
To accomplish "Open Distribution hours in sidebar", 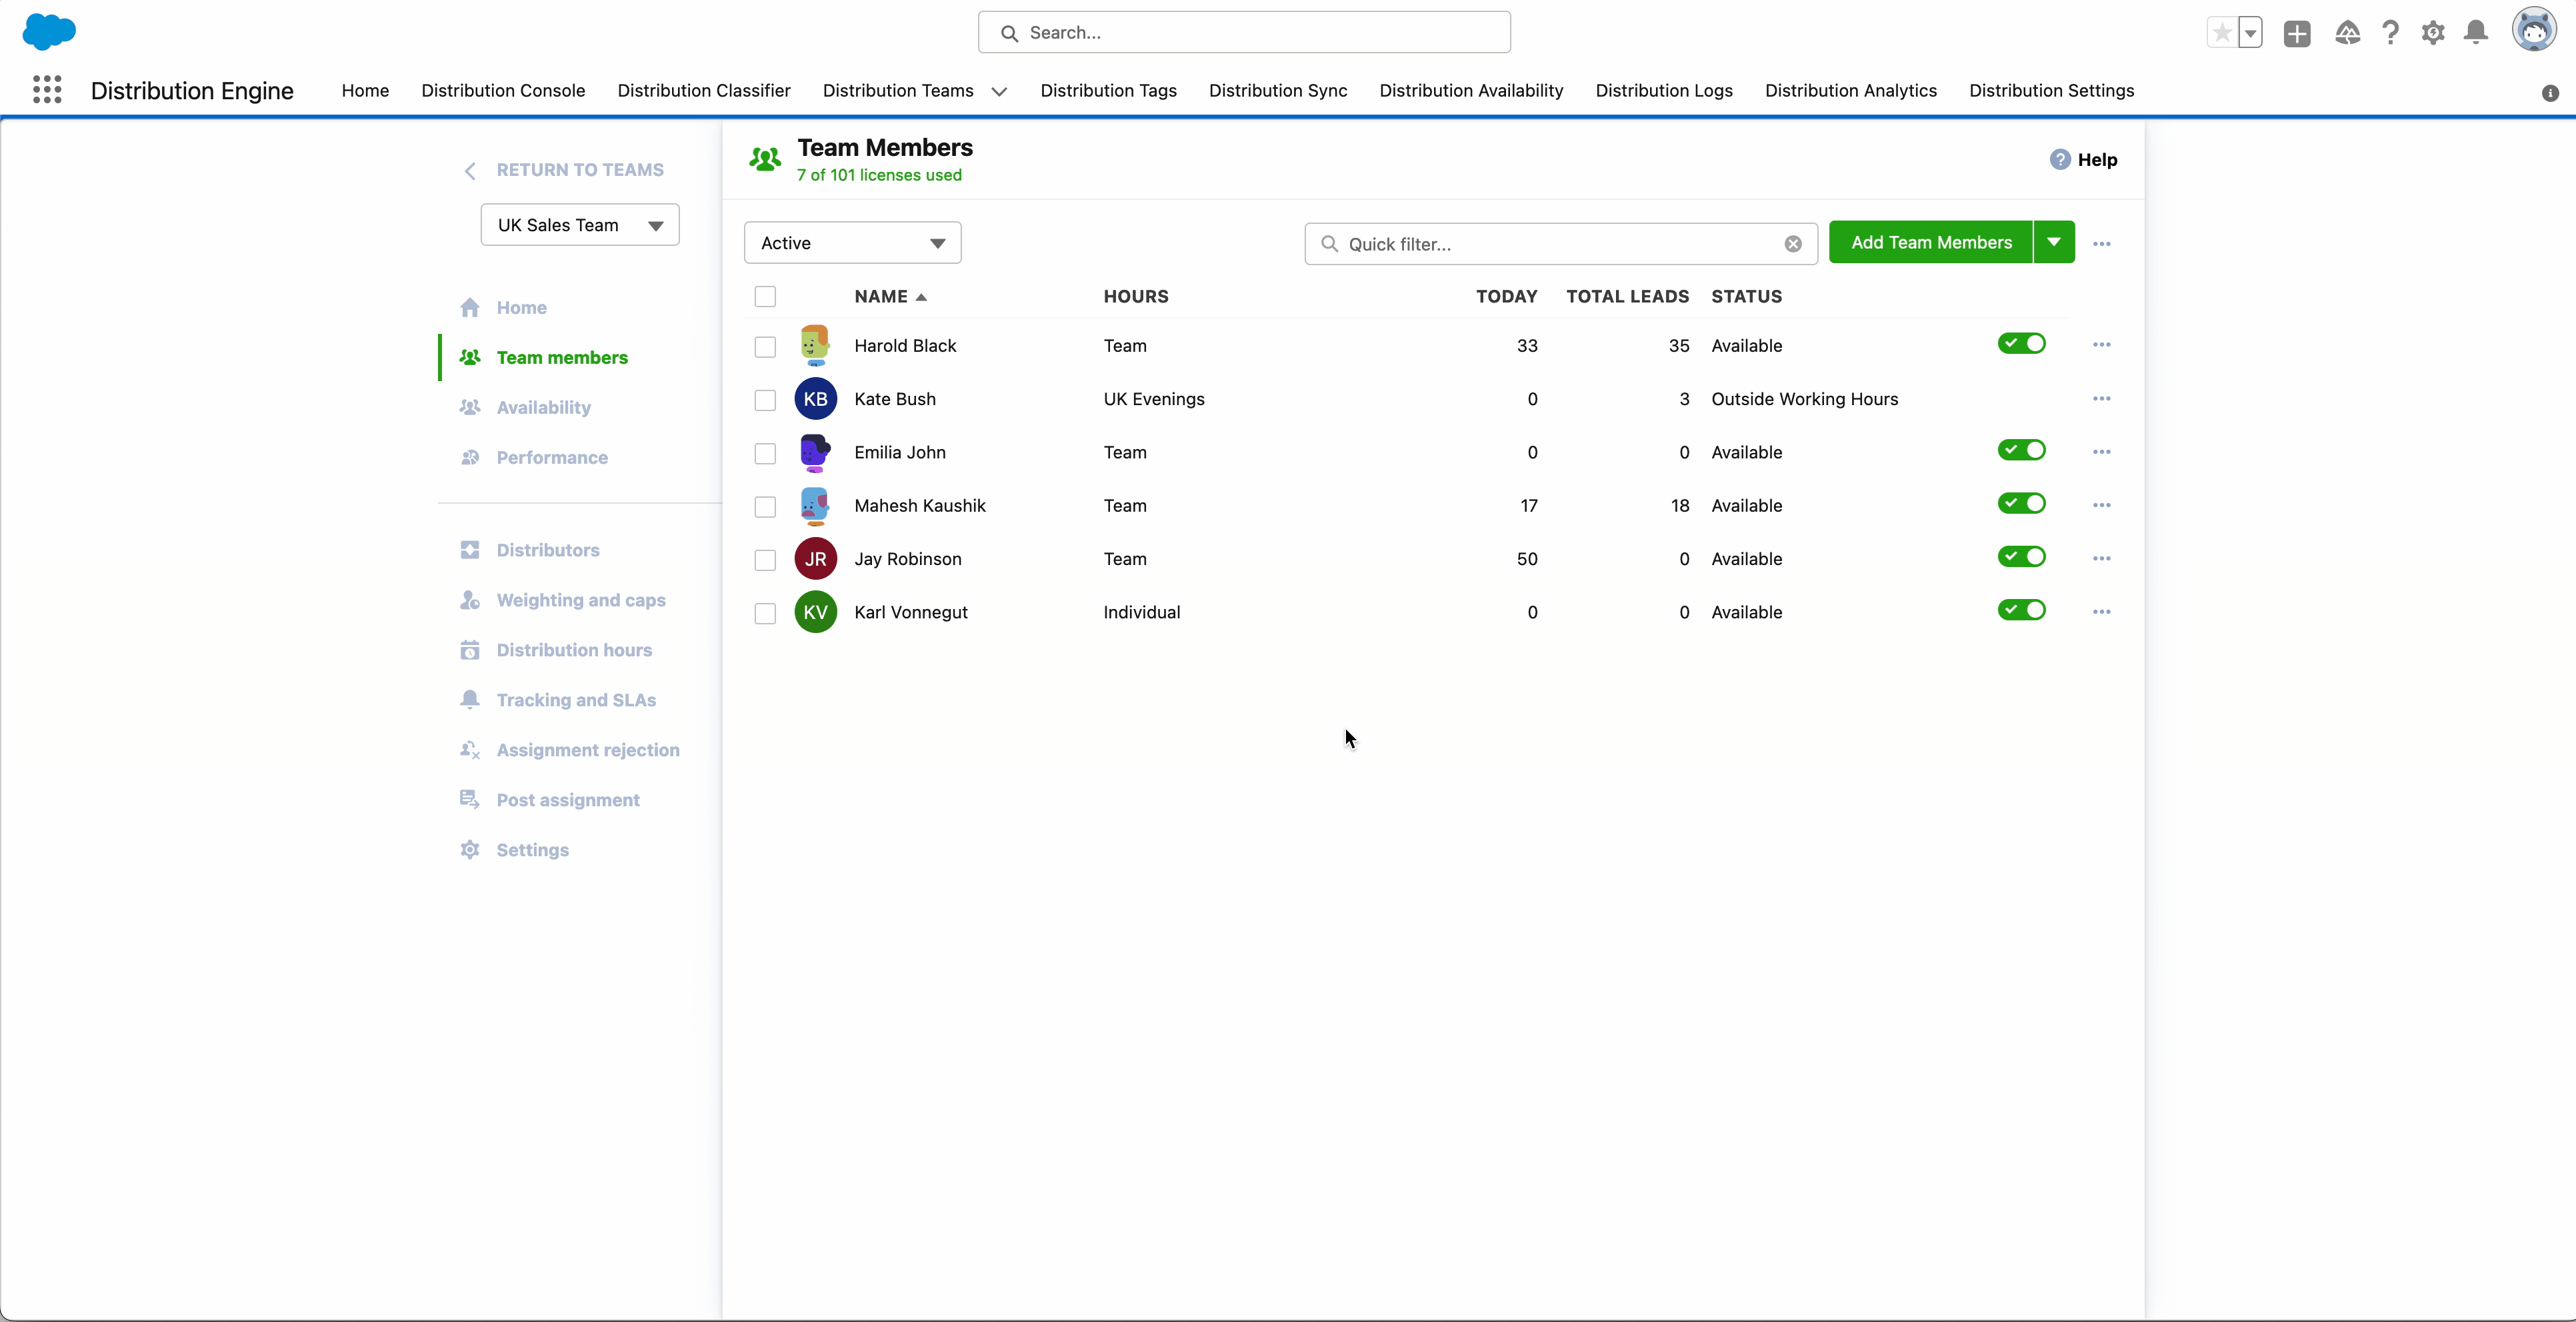I will pos(574,650).
